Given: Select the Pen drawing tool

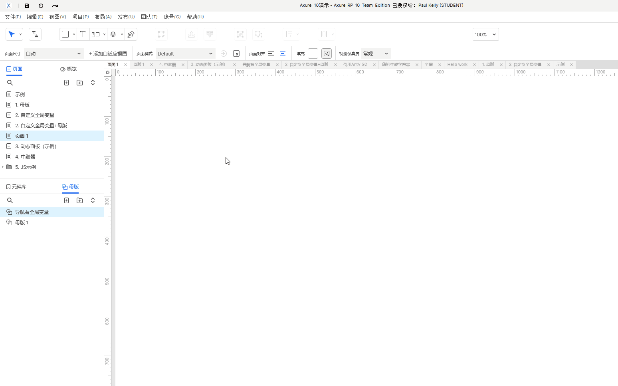Looking at the screenshot, I should [x=131, y=34].
